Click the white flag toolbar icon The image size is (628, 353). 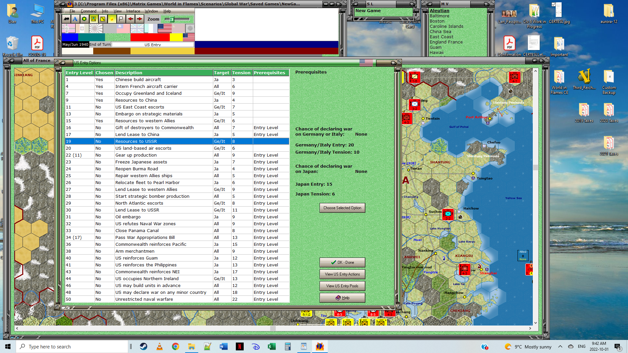(121, 19)
